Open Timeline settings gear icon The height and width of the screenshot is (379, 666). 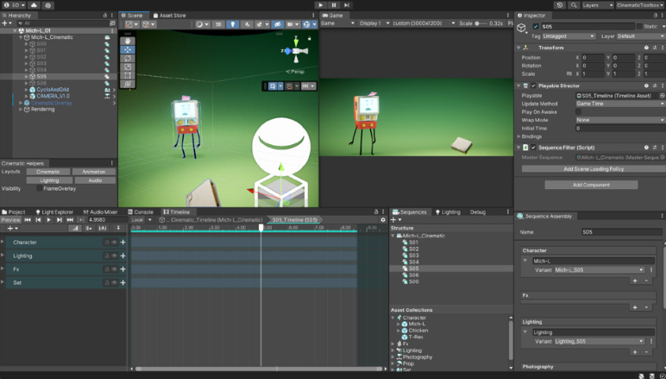383,220
